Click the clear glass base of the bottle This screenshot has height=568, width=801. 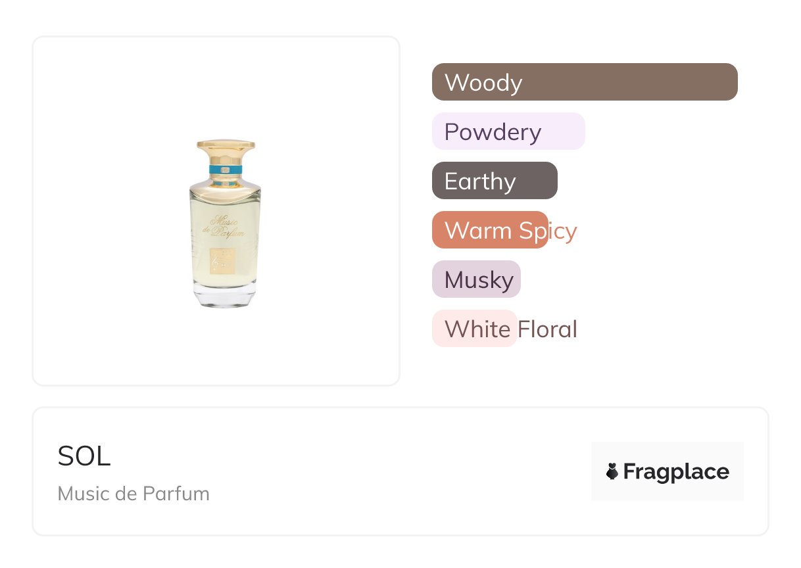(224, 297)
